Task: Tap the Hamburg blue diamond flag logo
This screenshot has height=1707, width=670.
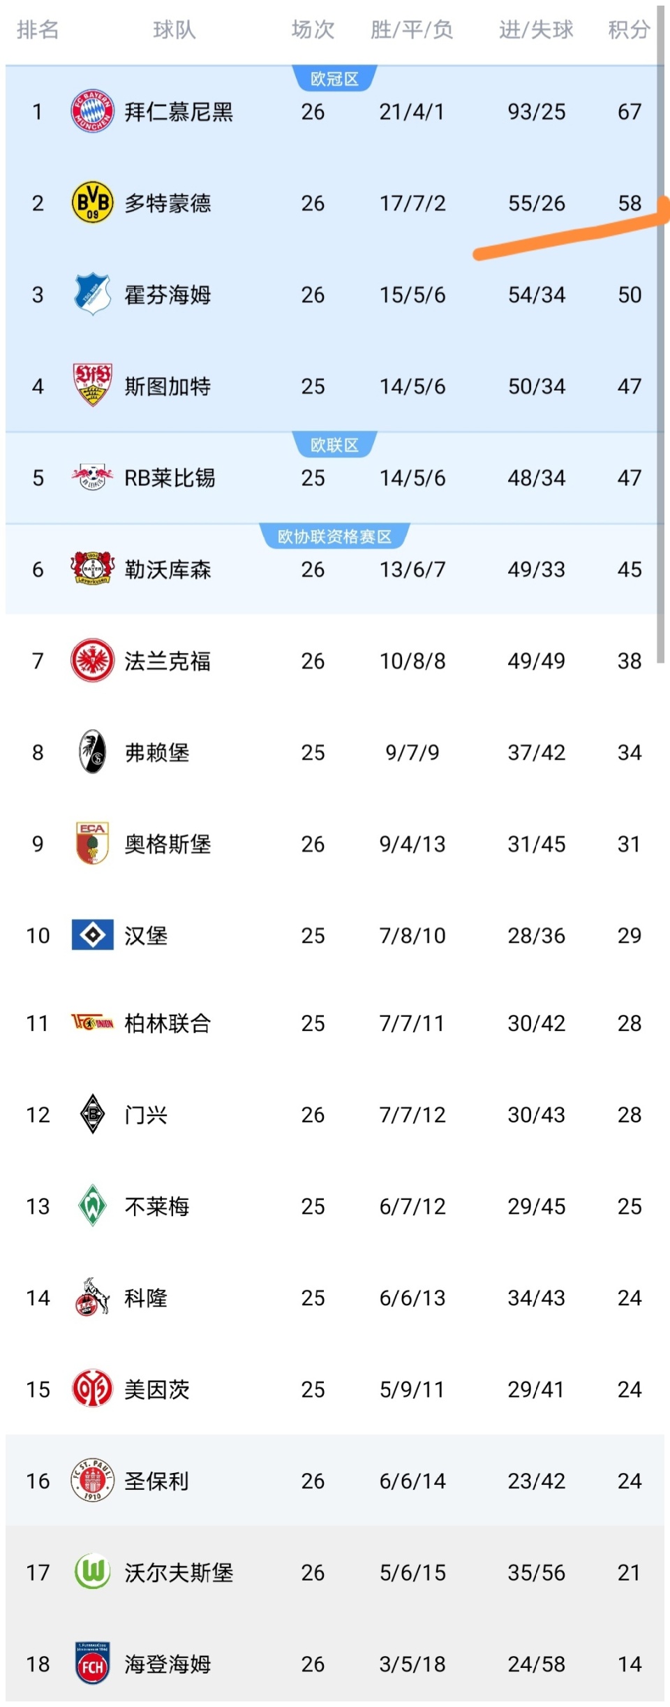Action: 92,935
